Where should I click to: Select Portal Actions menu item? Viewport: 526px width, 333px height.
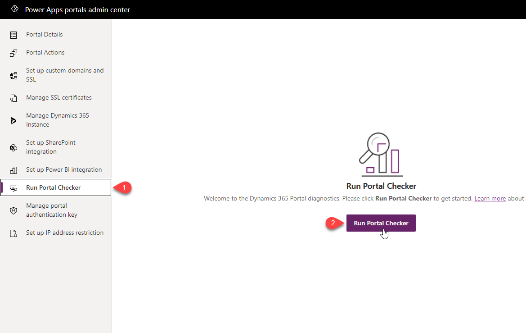(x=45, y=53)
